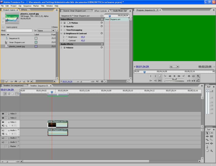
Task: Select the Ripple Edit tool
Action: (x=207, y=136)
